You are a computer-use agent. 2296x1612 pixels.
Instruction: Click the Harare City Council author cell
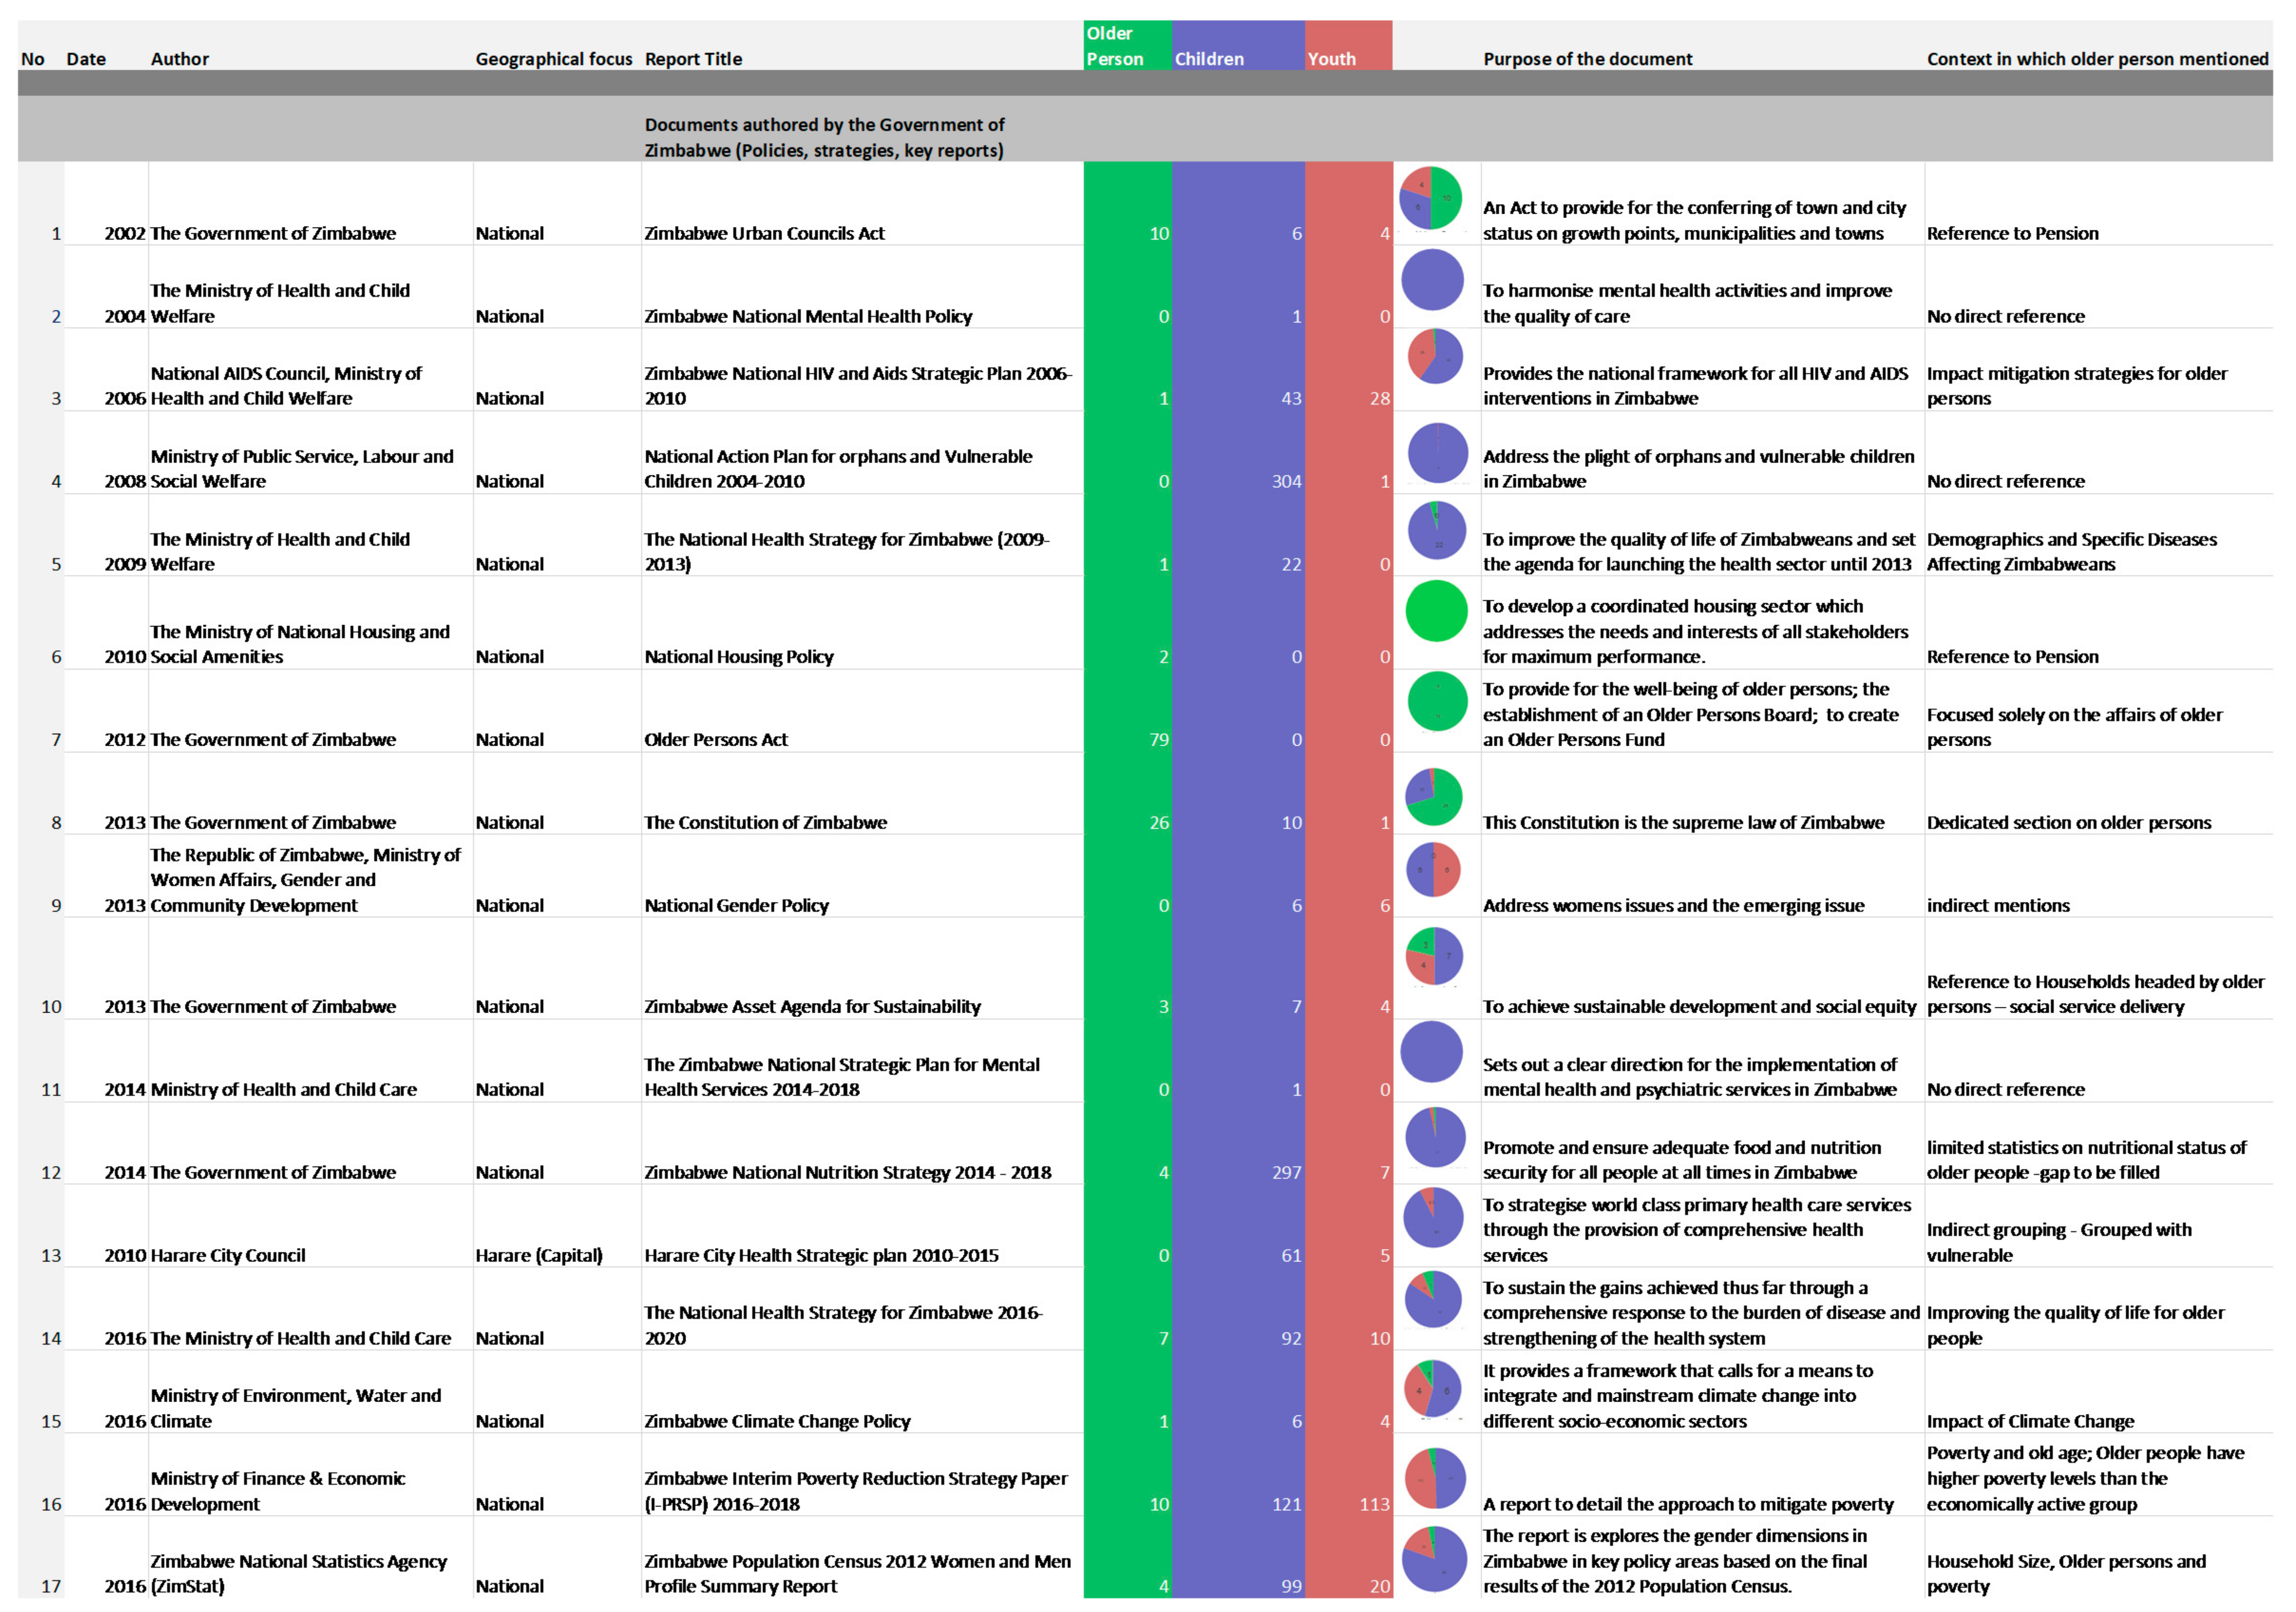(228, 1255)
